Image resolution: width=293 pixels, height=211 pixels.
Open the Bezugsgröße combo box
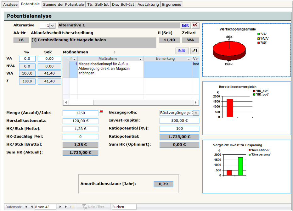(x=196, y=113)
